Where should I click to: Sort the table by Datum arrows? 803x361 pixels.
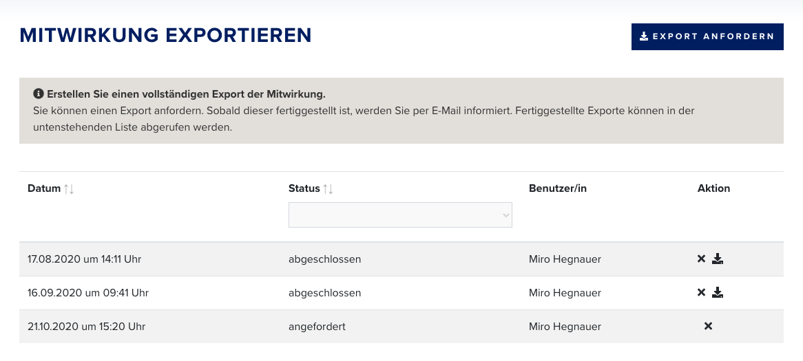[x=69, y=188]
